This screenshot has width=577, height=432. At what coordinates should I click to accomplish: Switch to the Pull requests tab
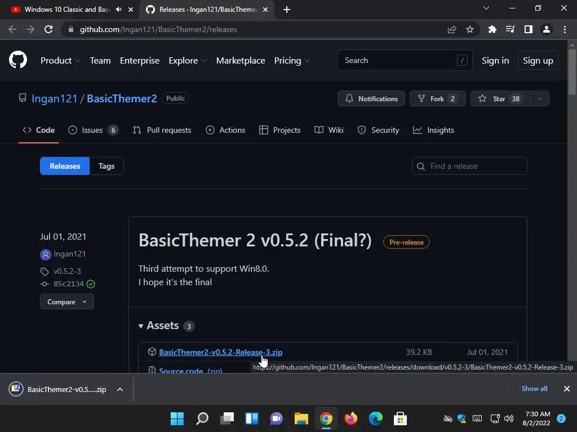(x=162, y=130)
